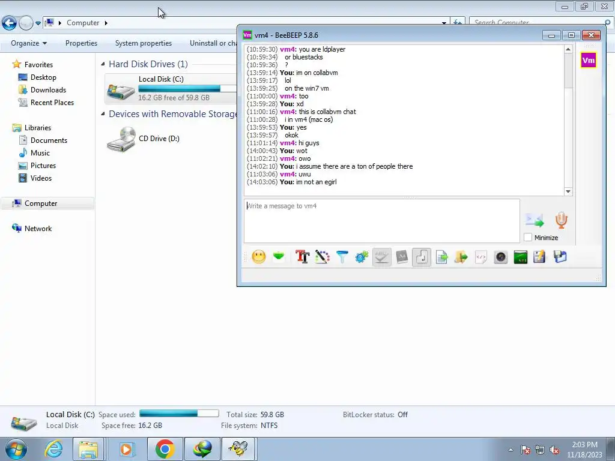This screenshot has width=615, height=461.
Task: Open Windows Media Player from taskbar
Action: point(126,449)
